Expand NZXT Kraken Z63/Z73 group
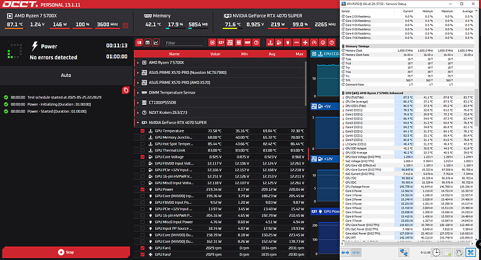This screenshot has height=260, width=481. 138,113
